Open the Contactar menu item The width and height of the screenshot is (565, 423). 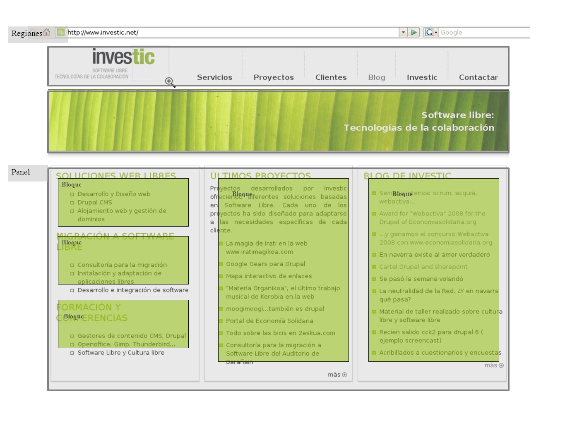click(478, 77)
